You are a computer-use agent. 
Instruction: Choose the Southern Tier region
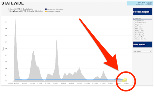click(x=134, y=37)
